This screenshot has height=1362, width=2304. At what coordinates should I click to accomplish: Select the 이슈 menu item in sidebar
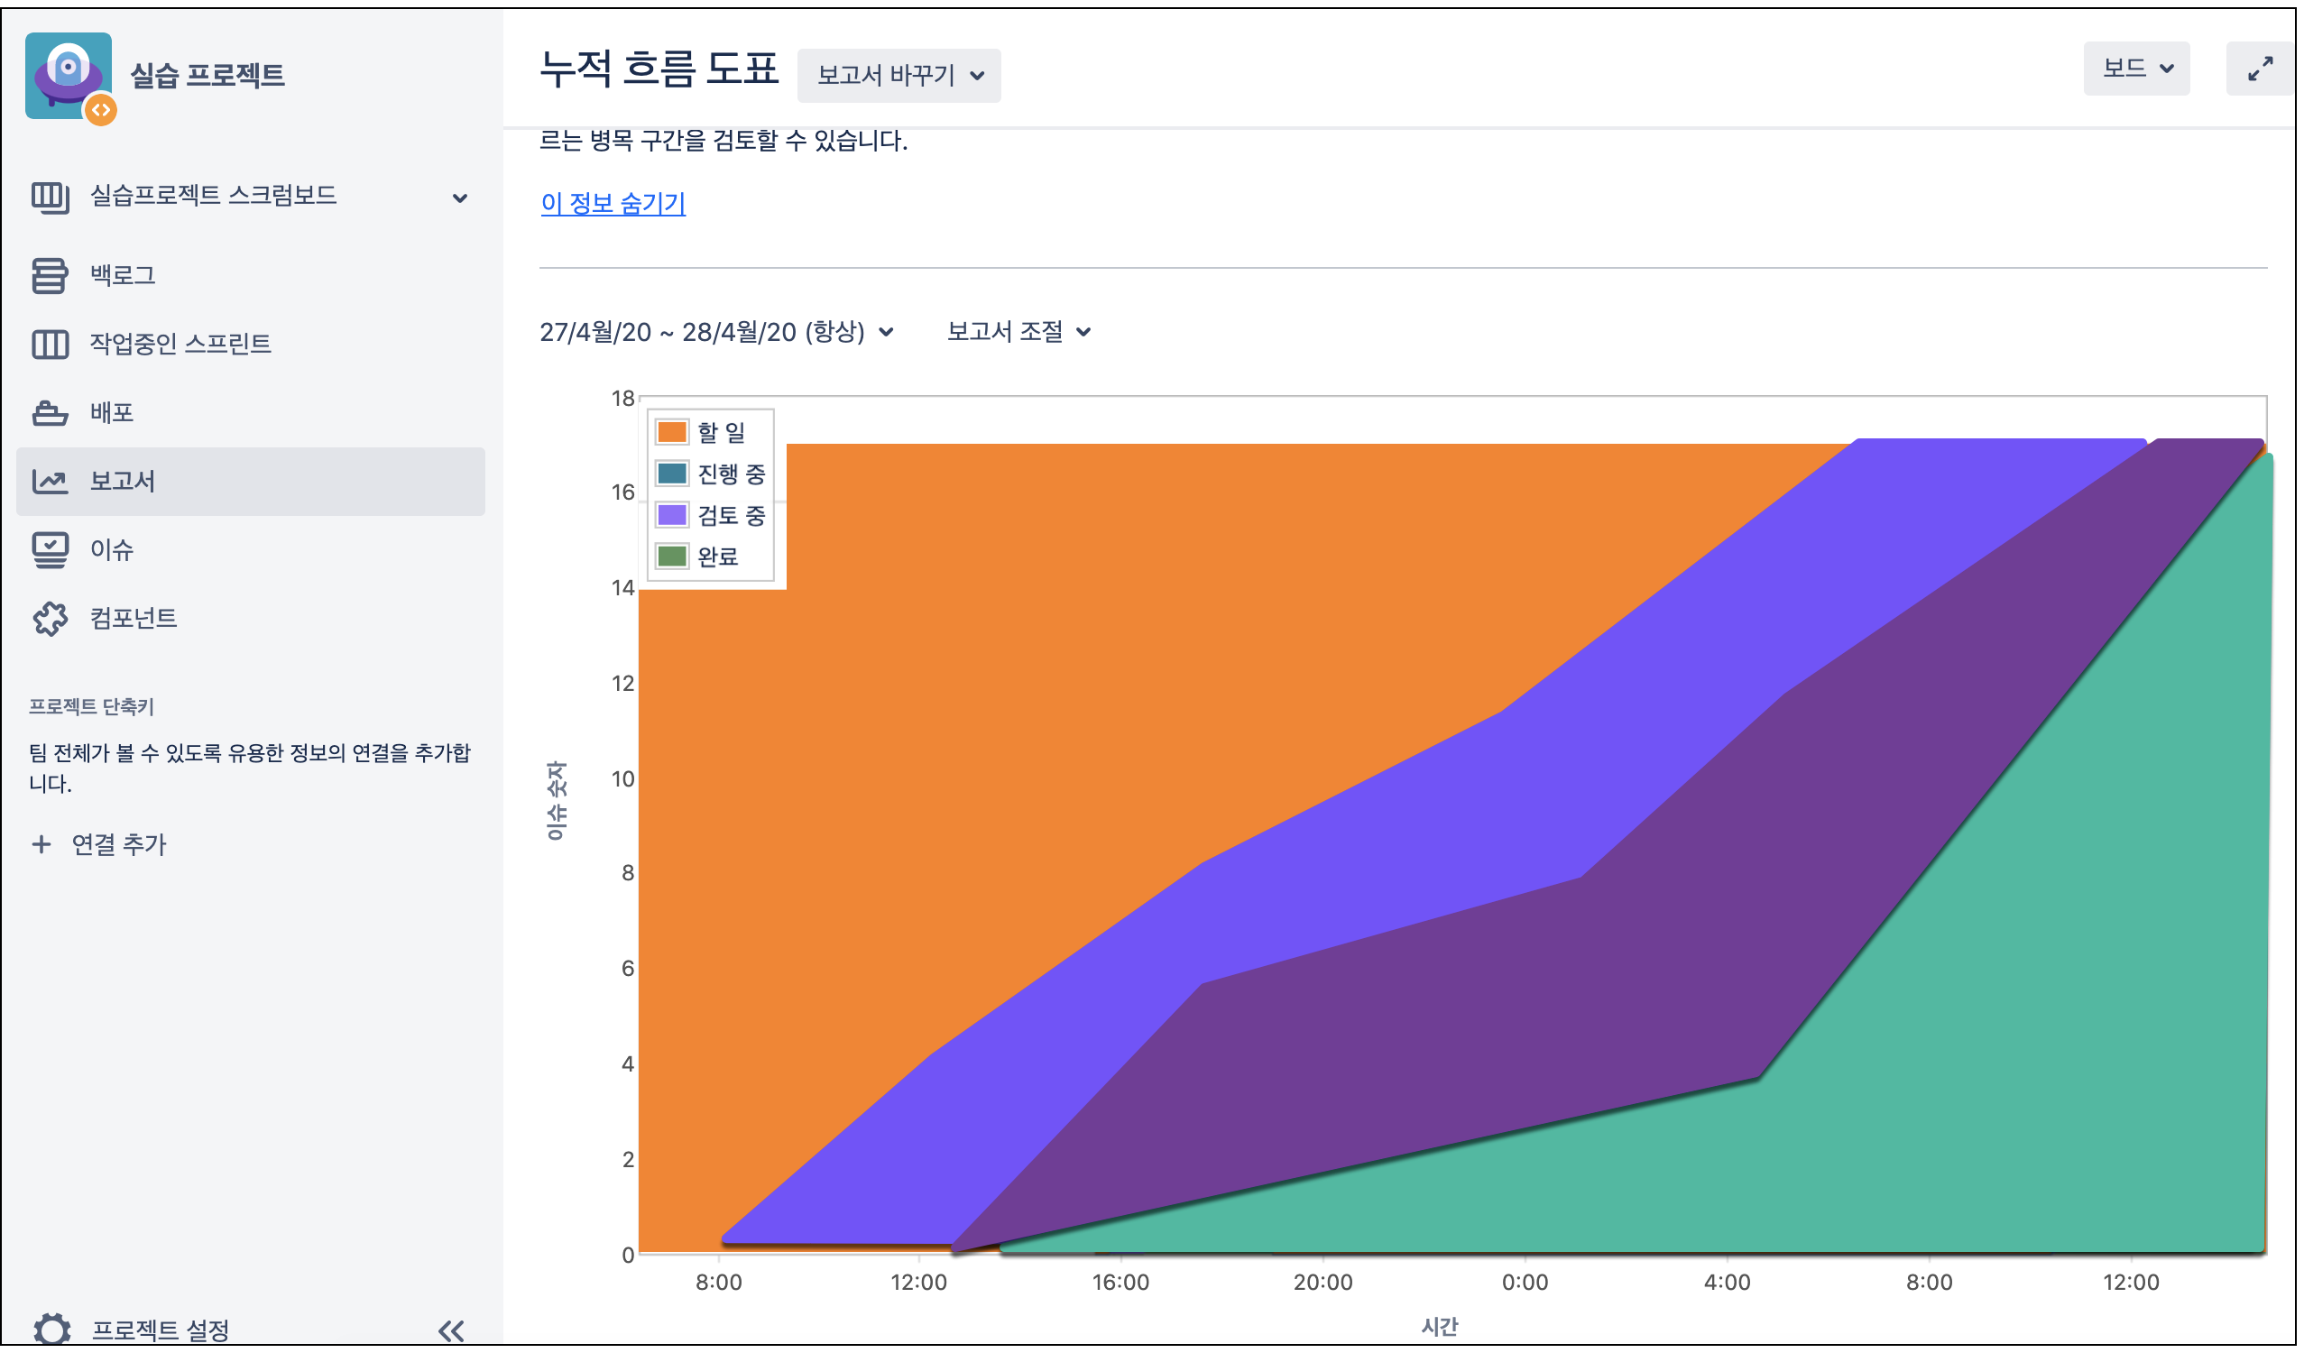(x=111, y=549)
